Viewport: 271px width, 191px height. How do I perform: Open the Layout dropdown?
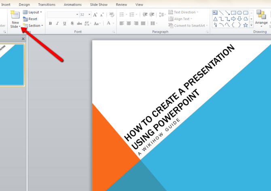[33, 12]
